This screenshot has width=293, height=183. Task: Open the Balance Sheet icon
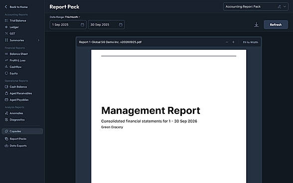[x=6, y=54]
